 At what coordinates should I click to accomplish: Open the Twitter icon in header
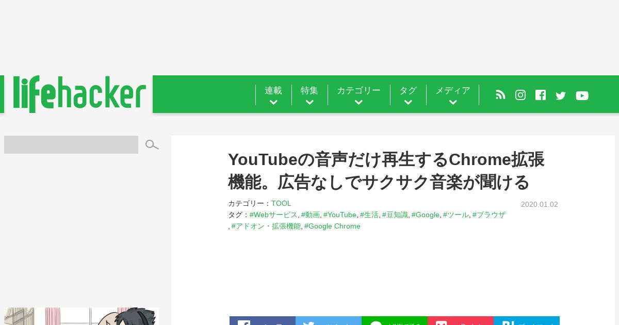click(x=561, y=95)
